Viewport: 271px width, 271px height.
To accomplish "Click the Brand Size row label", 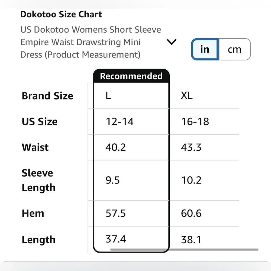I will pos(47,96).
